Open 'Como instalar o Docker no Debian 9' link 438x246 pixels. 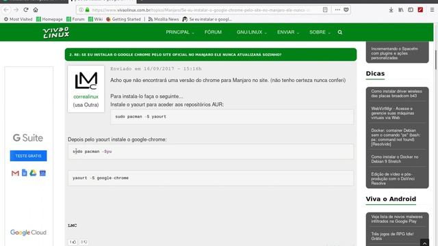tap(395, 159)
